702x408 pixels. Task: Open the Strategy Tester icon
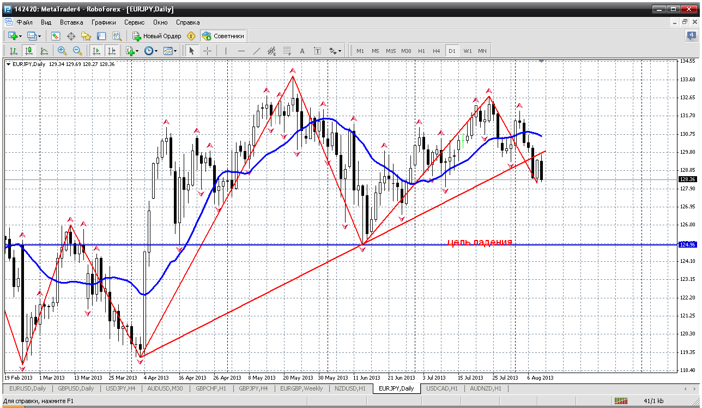(117, 36)
